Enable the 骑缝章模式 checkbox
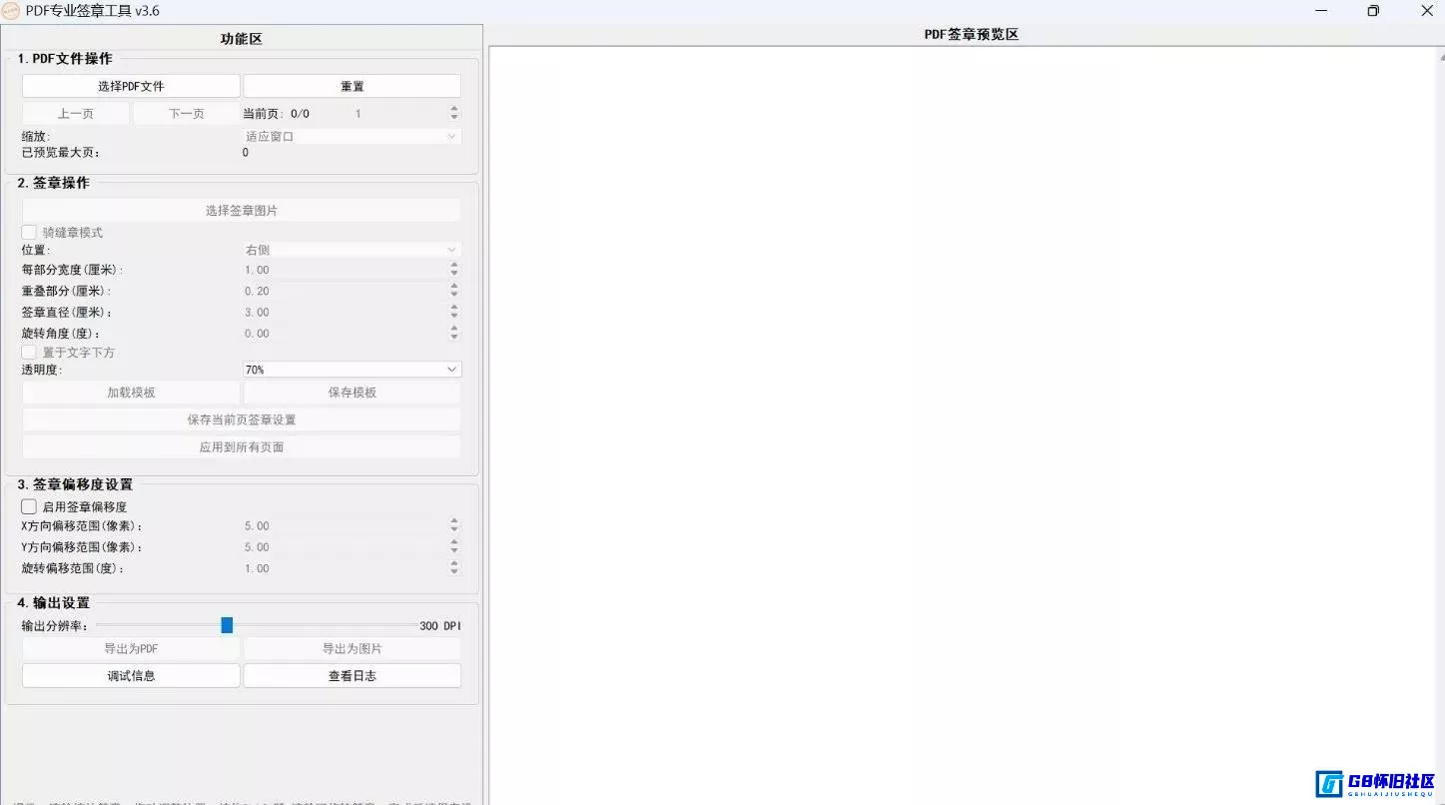 point(28,231)
